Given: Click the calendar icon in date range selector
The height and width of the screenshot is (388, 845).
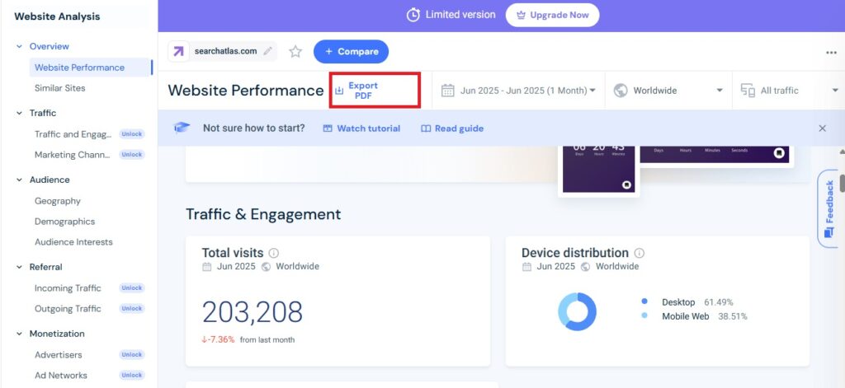Looking at the screenshot, I should tap(448, 91).
